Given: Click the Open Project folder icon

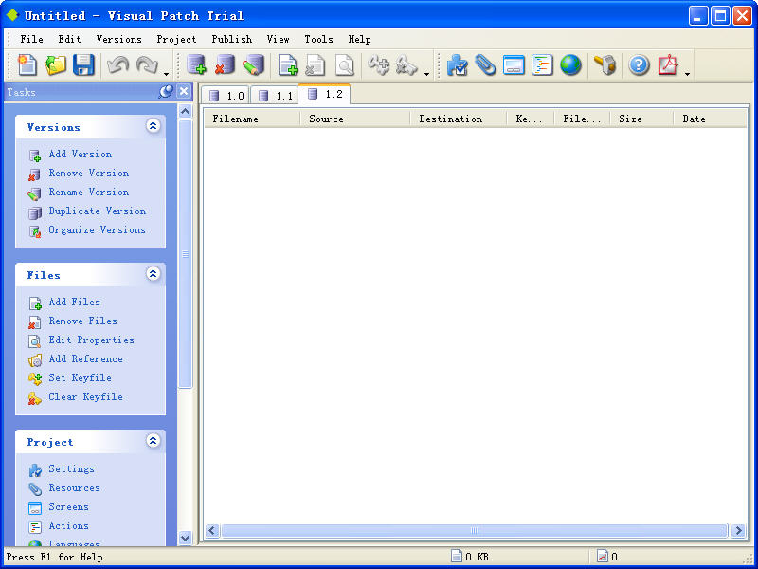Looking at the screenshot, I should [56, 65].
